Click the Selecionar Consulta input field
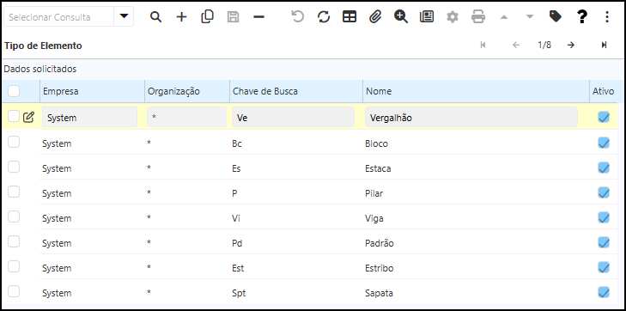Viewport: 626px width, 311px height. tap(59, 17)
